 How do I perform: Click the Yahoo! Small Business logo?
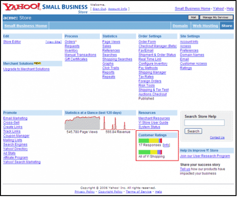coord(45,8)
